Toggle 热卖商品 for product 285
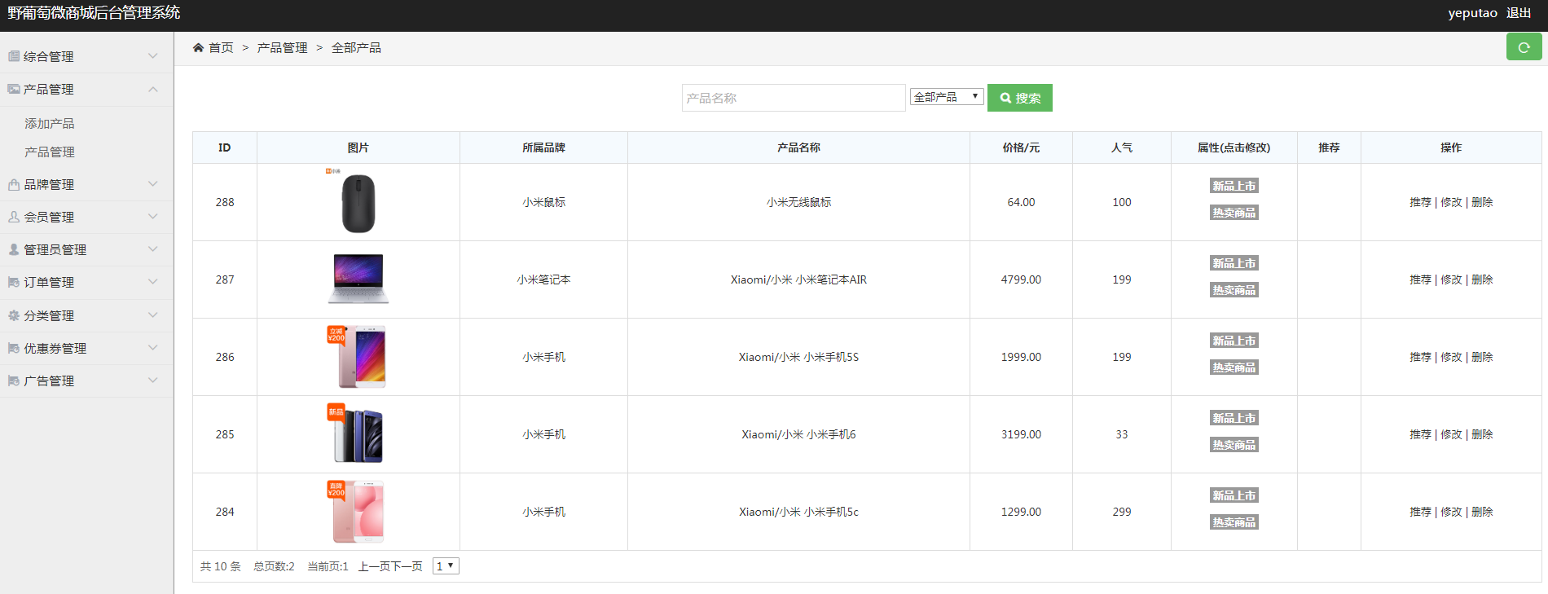Viewport: 1548px width, 594px height. [1234, 445]
